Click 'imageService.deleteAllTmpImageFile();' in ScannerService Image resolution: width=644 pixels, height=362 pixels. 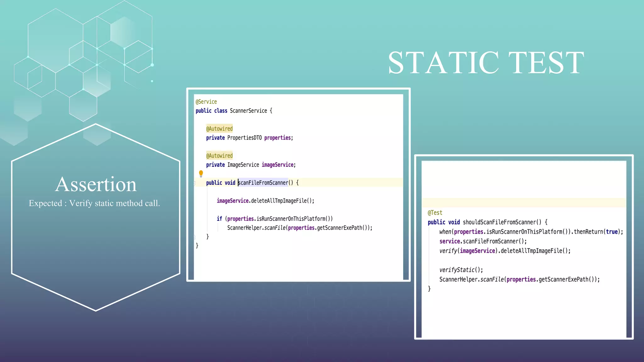pos(265,200)
